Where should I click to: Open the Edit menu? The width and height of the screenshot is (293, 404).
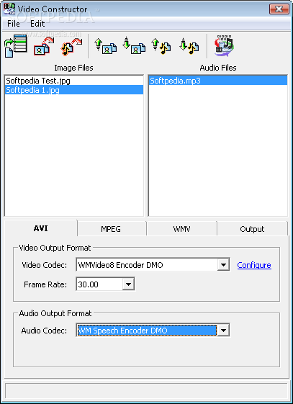pos(37,24)
